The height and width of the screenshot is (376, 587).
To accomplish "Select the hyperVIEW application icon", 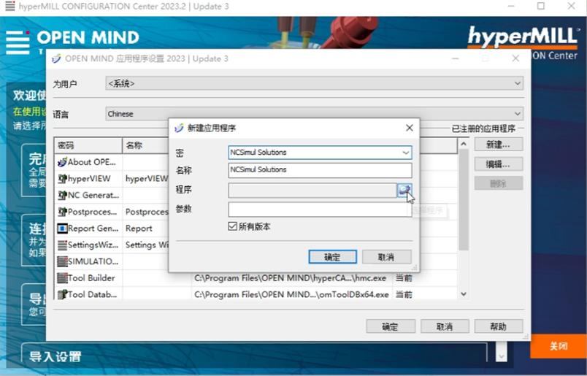I will [62, 179].
